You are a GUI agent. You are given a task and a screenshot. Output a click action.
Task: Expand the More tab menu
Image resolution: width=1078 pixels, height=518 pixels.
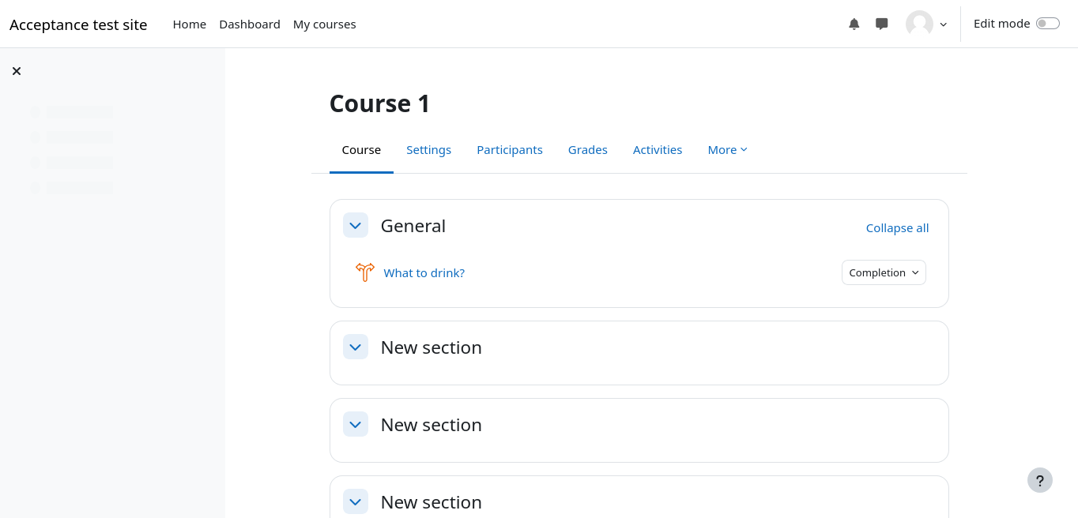coord(727,150)
